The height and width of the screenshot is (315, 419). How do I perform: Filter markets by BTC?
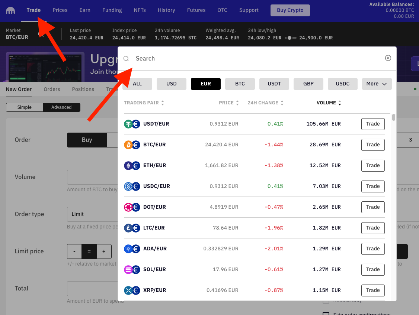coord(240,84)
